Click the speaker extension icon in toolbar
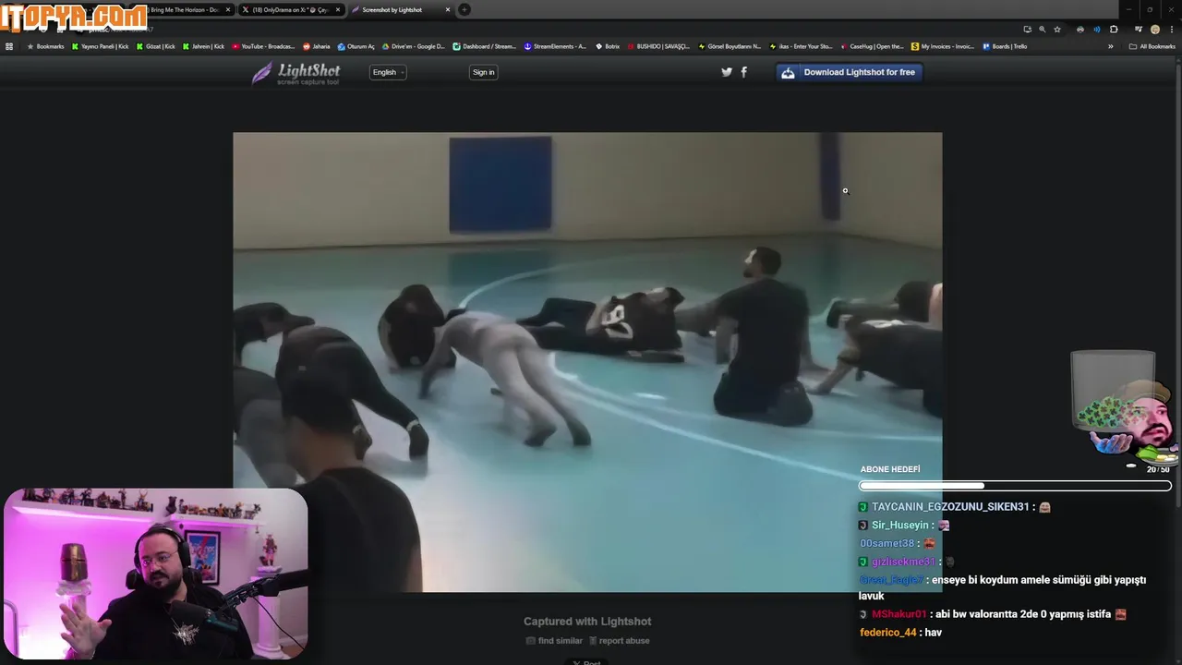 pyautogui.click(x=1097, y=30)
